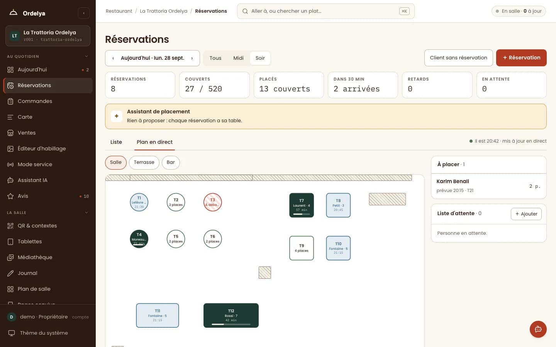Click the Carte menu-lines icon
This screenshot has width=556, height=347.
tap(10, 117)
